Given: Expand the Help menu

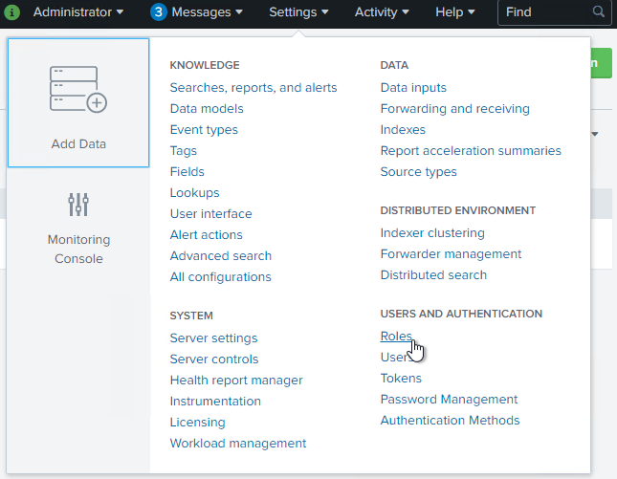Looking at the screenshot, I should 454,12.
